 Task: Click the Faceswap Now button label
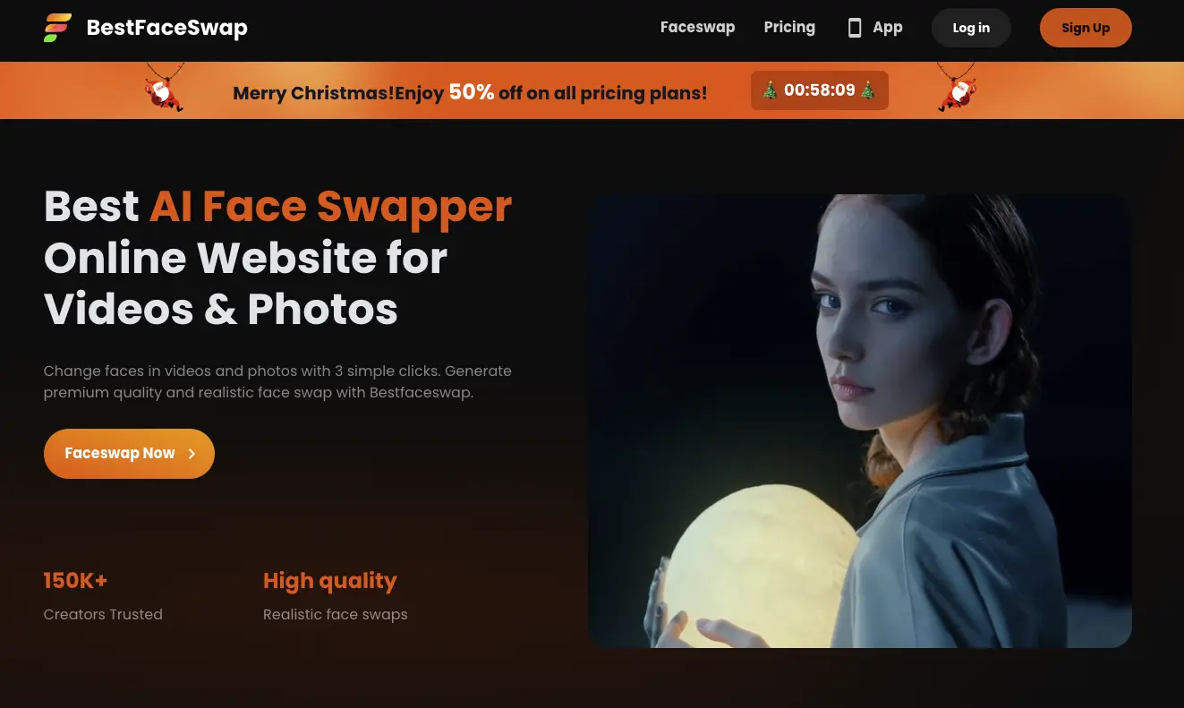coord(119,454)
